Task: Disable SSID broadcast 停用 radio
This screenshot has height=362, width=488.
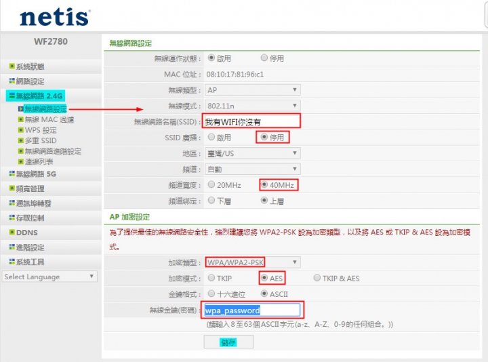Action: [264, 137]
